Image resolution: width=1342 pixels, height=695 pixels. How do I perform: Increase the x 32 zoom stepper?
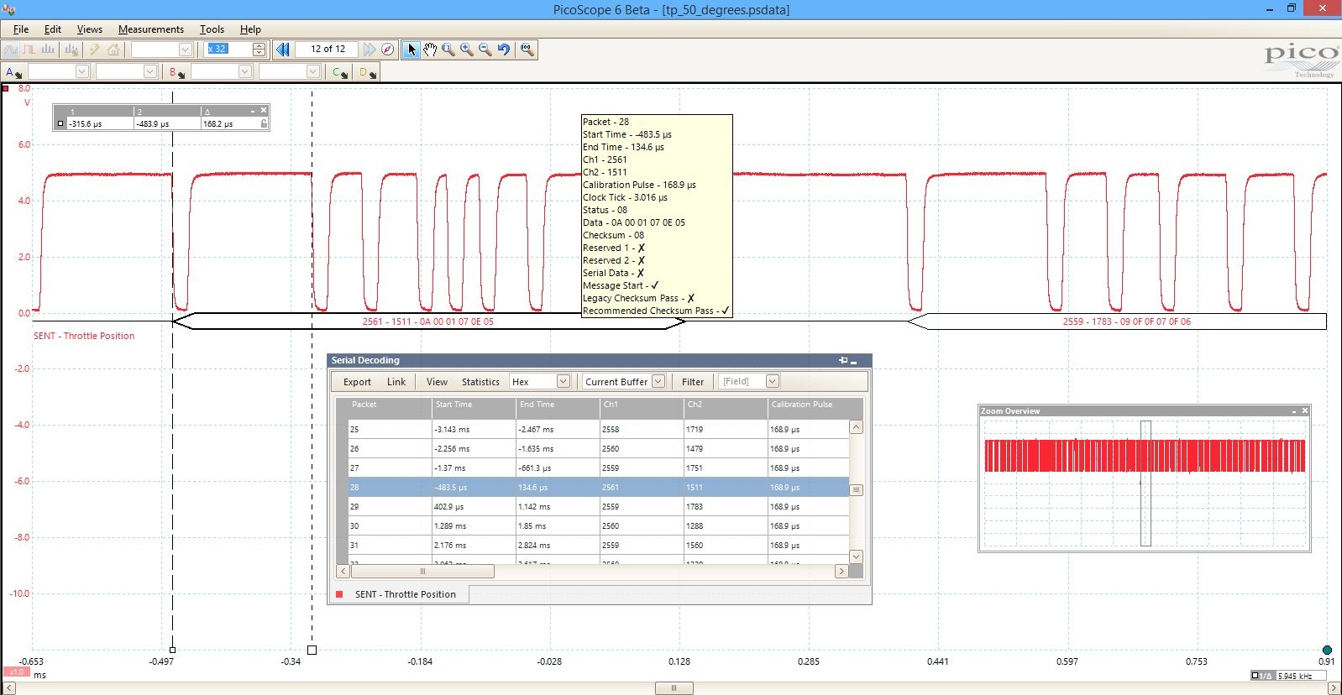pos(259,46)
